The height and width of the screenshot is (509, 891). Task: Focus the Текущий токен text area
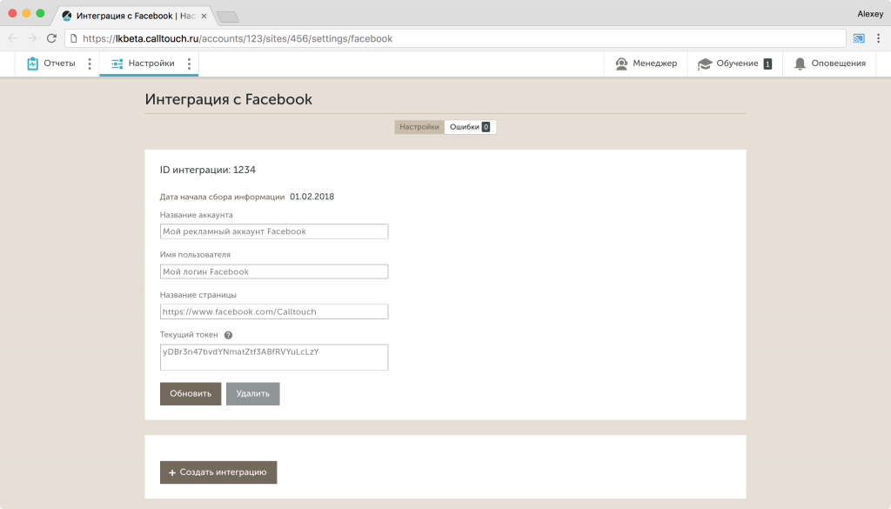point(274,358)
